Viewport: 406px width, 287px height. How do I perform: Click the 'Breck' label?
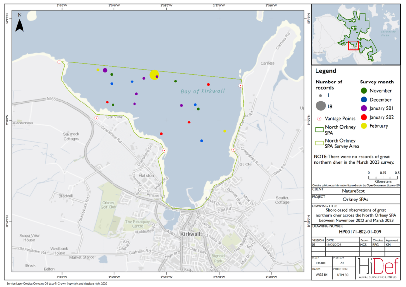[x=30, y=266]
